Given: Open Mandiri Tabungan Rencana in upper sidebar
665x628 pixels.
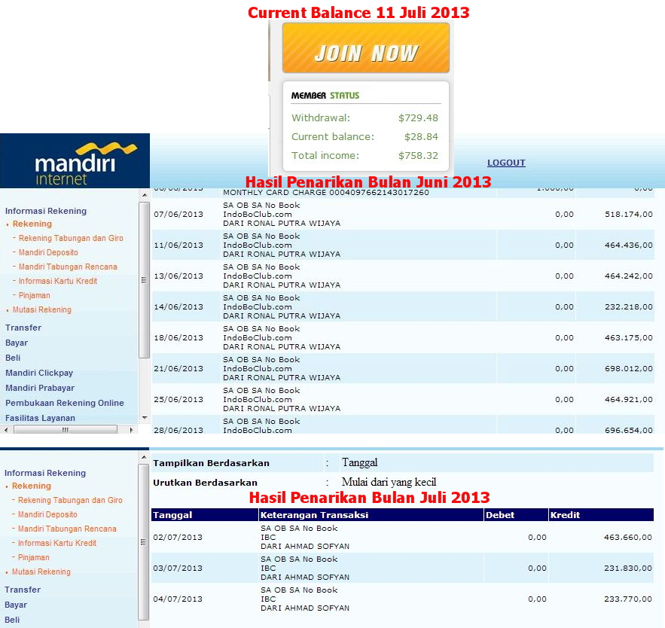Looking at the screenshot, I should coord(68,267).
